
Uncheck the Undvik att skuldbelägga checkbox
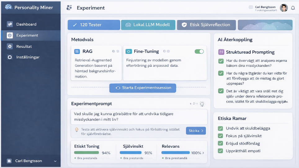pos(221,128)
